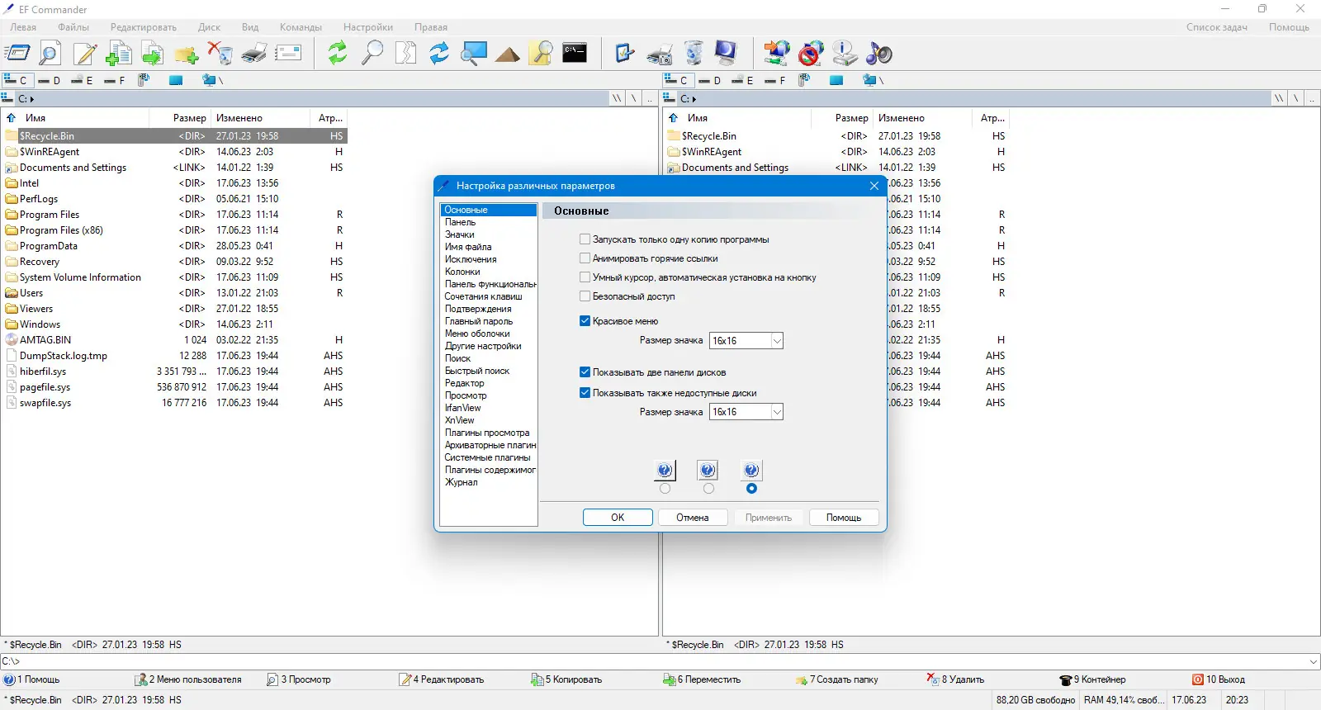
Task: Click the new folder toolbar icon
Action: (x=187, y=54)
